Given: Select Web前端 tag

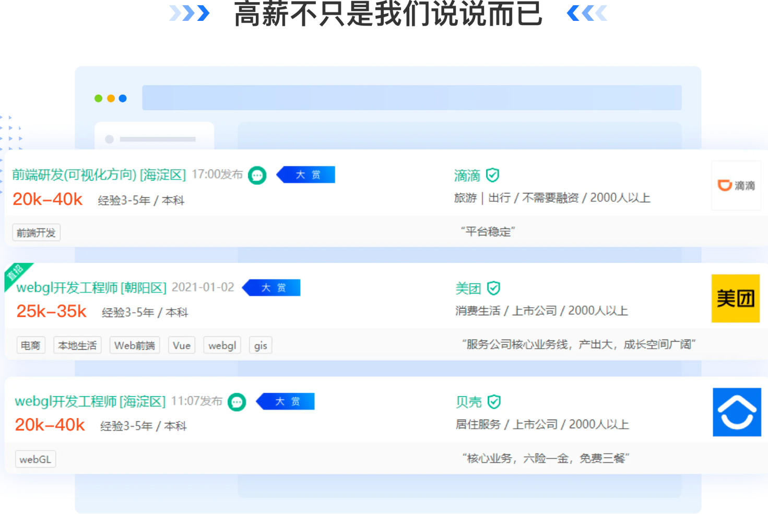Looking at the screenshot, I should [135, 345].
